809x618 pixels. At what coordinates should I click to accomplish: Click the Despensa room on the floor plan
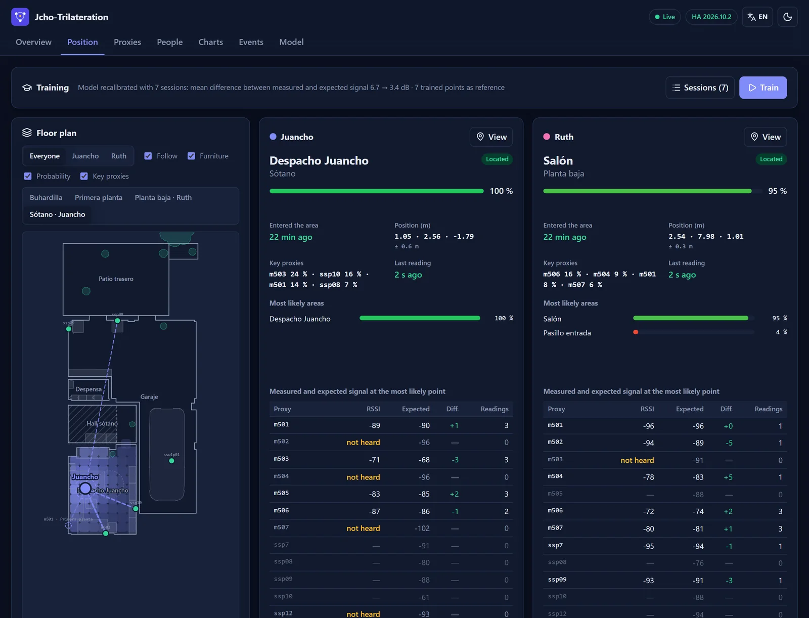[88, 389]
